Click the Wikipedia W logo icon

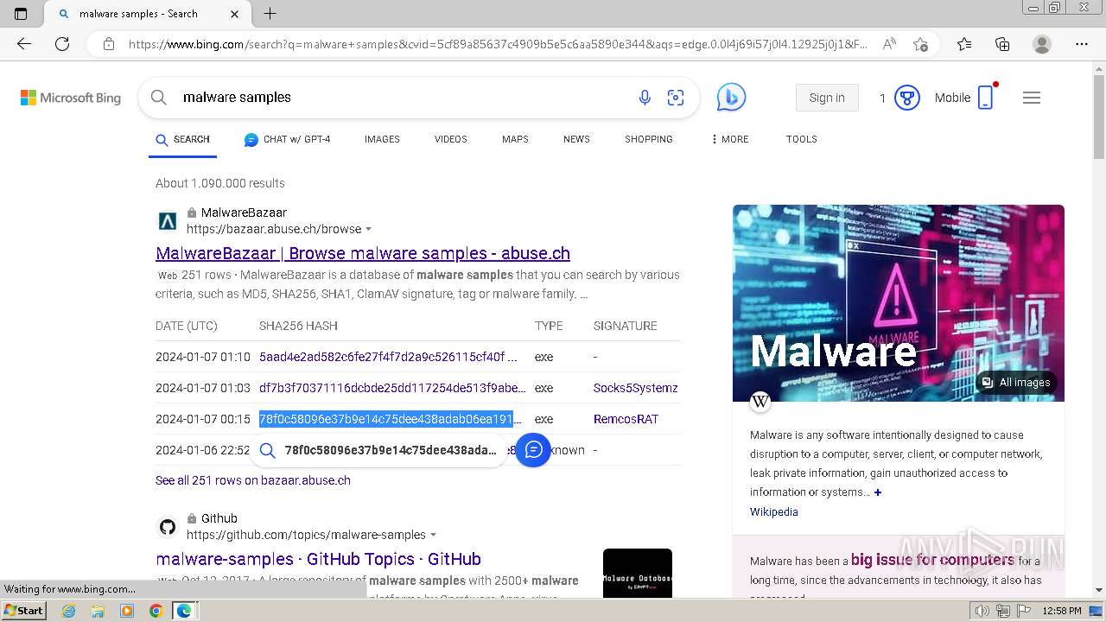[760, 401]
